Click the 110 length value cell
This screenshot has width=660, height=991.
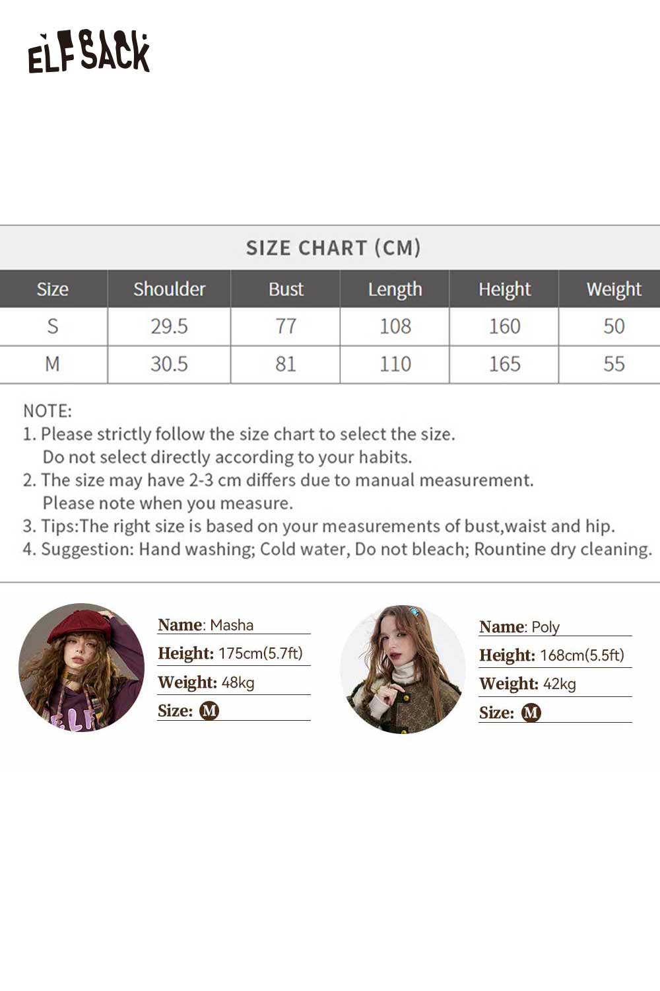click(395, 364)
